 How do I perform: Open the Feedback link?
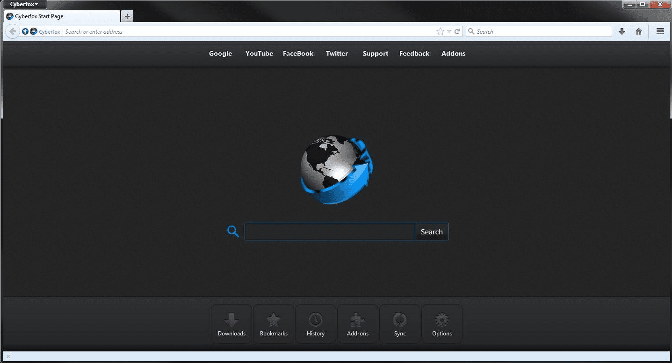point(414,53)
